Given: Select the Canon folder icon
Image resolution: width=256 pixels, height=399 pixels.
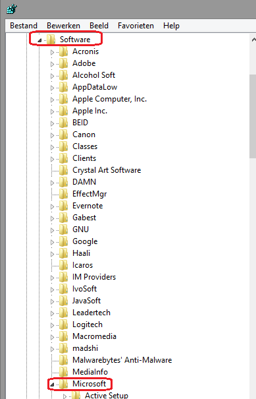Looking at the screenshot, I should point(63,135).
